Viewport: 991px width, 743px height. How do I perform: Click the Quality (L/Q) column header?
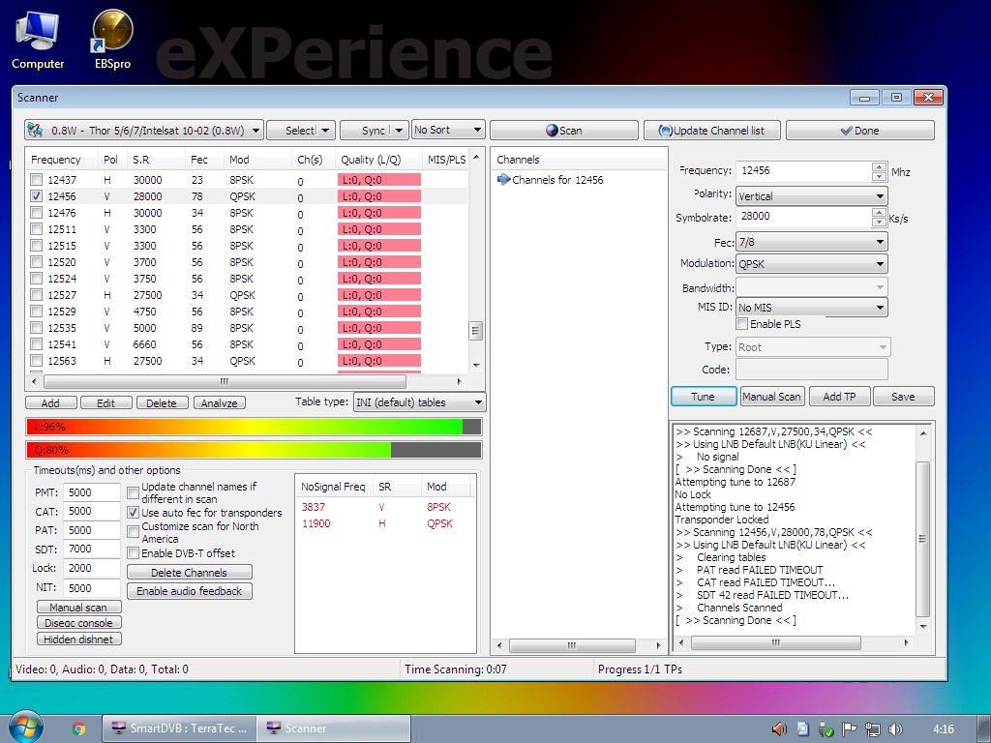point(378,160)
